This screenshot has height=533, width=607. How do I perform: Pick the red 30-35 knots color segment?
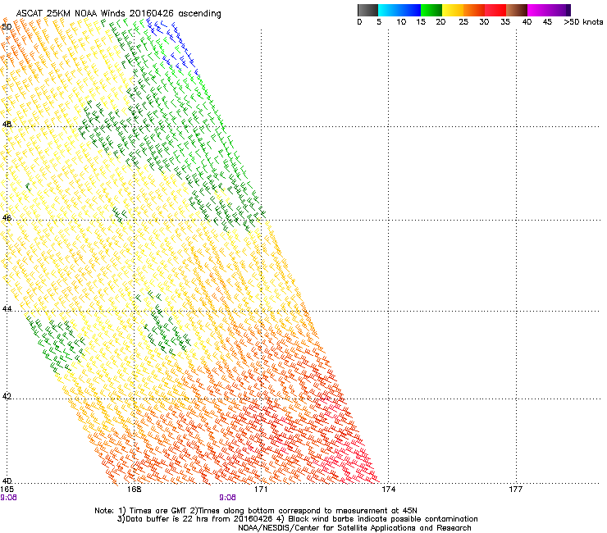495,10
